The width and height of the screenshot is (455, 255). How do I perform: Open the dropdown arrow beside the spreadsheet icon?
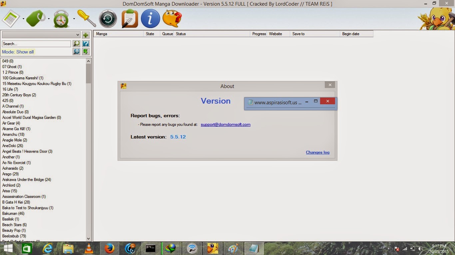click(23, 19)
